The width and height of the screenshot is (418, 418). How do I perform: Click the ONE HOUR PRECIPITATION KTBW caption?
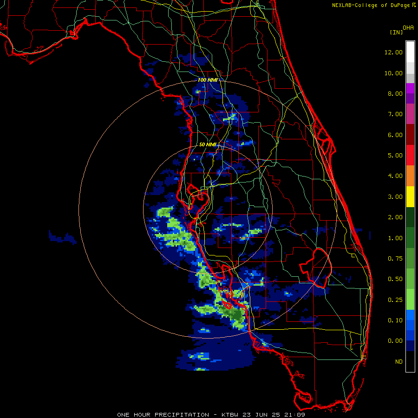point(211,415)
